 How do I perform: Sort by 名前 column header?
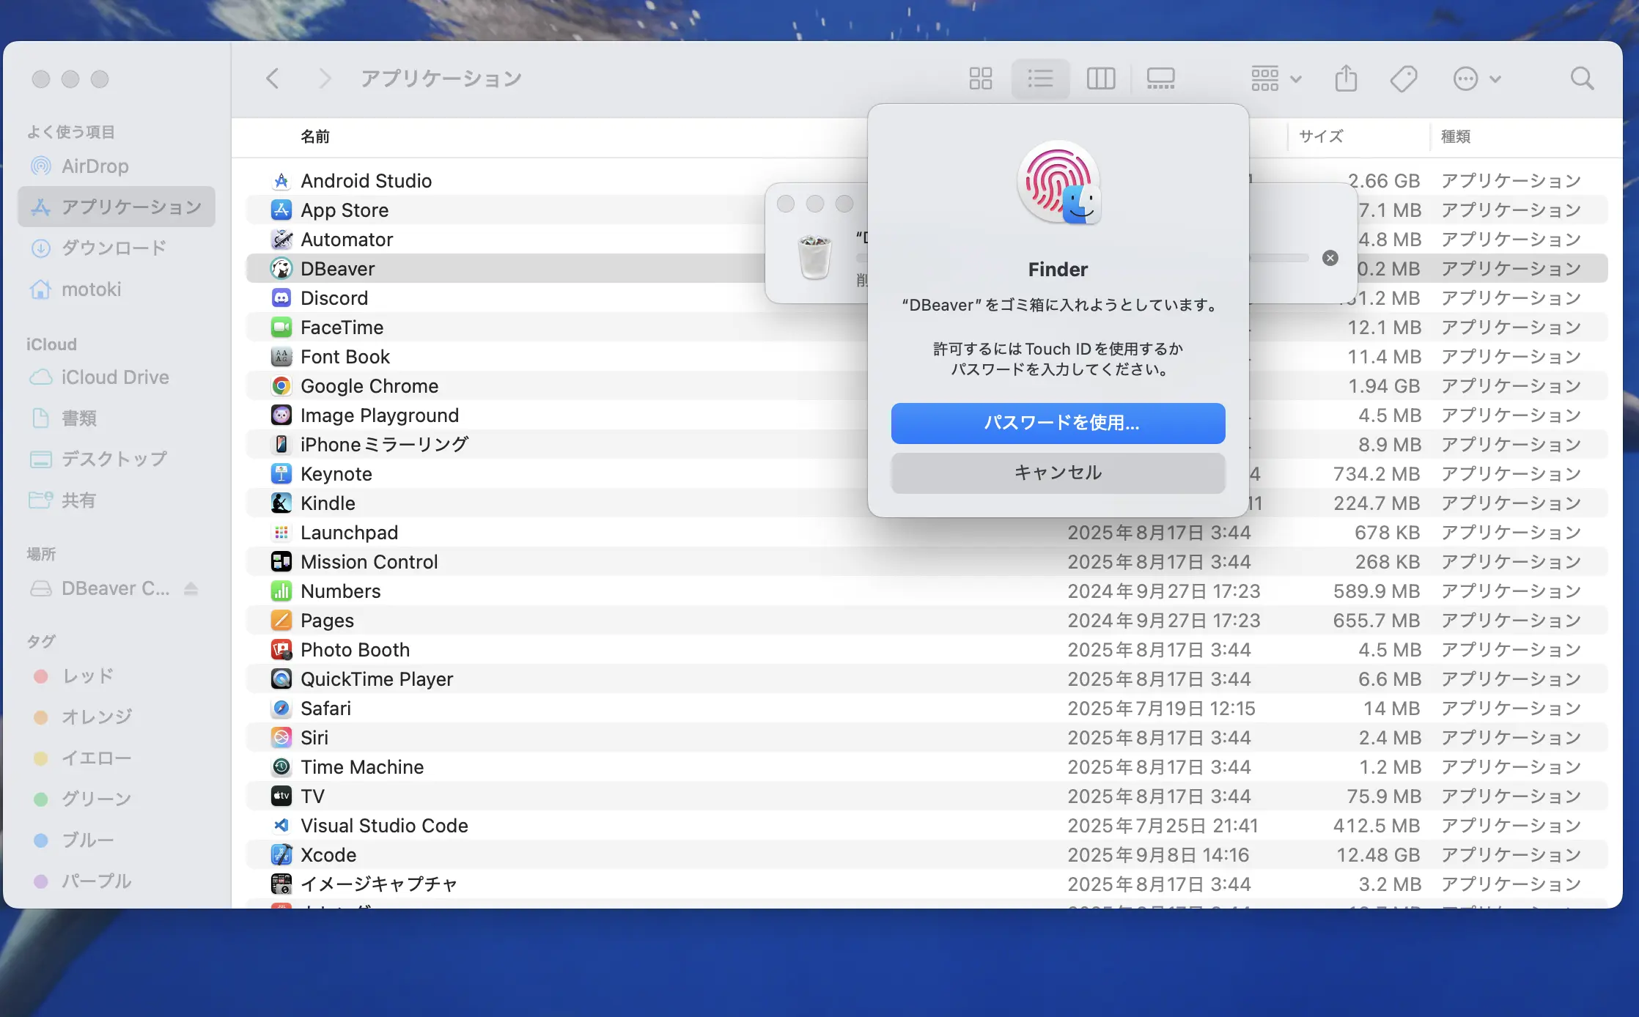[315, 136]
